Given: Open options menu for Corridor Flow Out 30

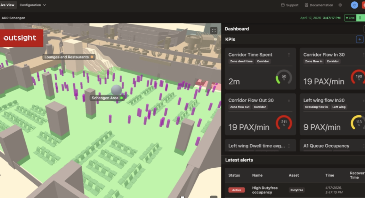Looking at the screenshot, I should click(x=289, y=100).
